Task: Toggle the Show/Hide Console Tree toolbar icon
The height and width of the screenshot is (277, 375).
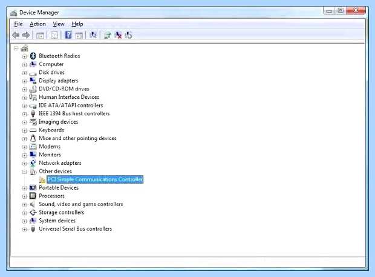Action: [40, 36]
